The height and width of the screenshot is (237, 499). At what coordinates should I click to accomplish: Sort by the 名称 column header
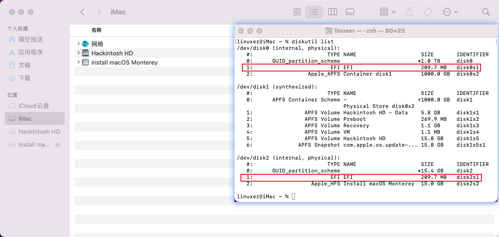click(x=96, y=30)
